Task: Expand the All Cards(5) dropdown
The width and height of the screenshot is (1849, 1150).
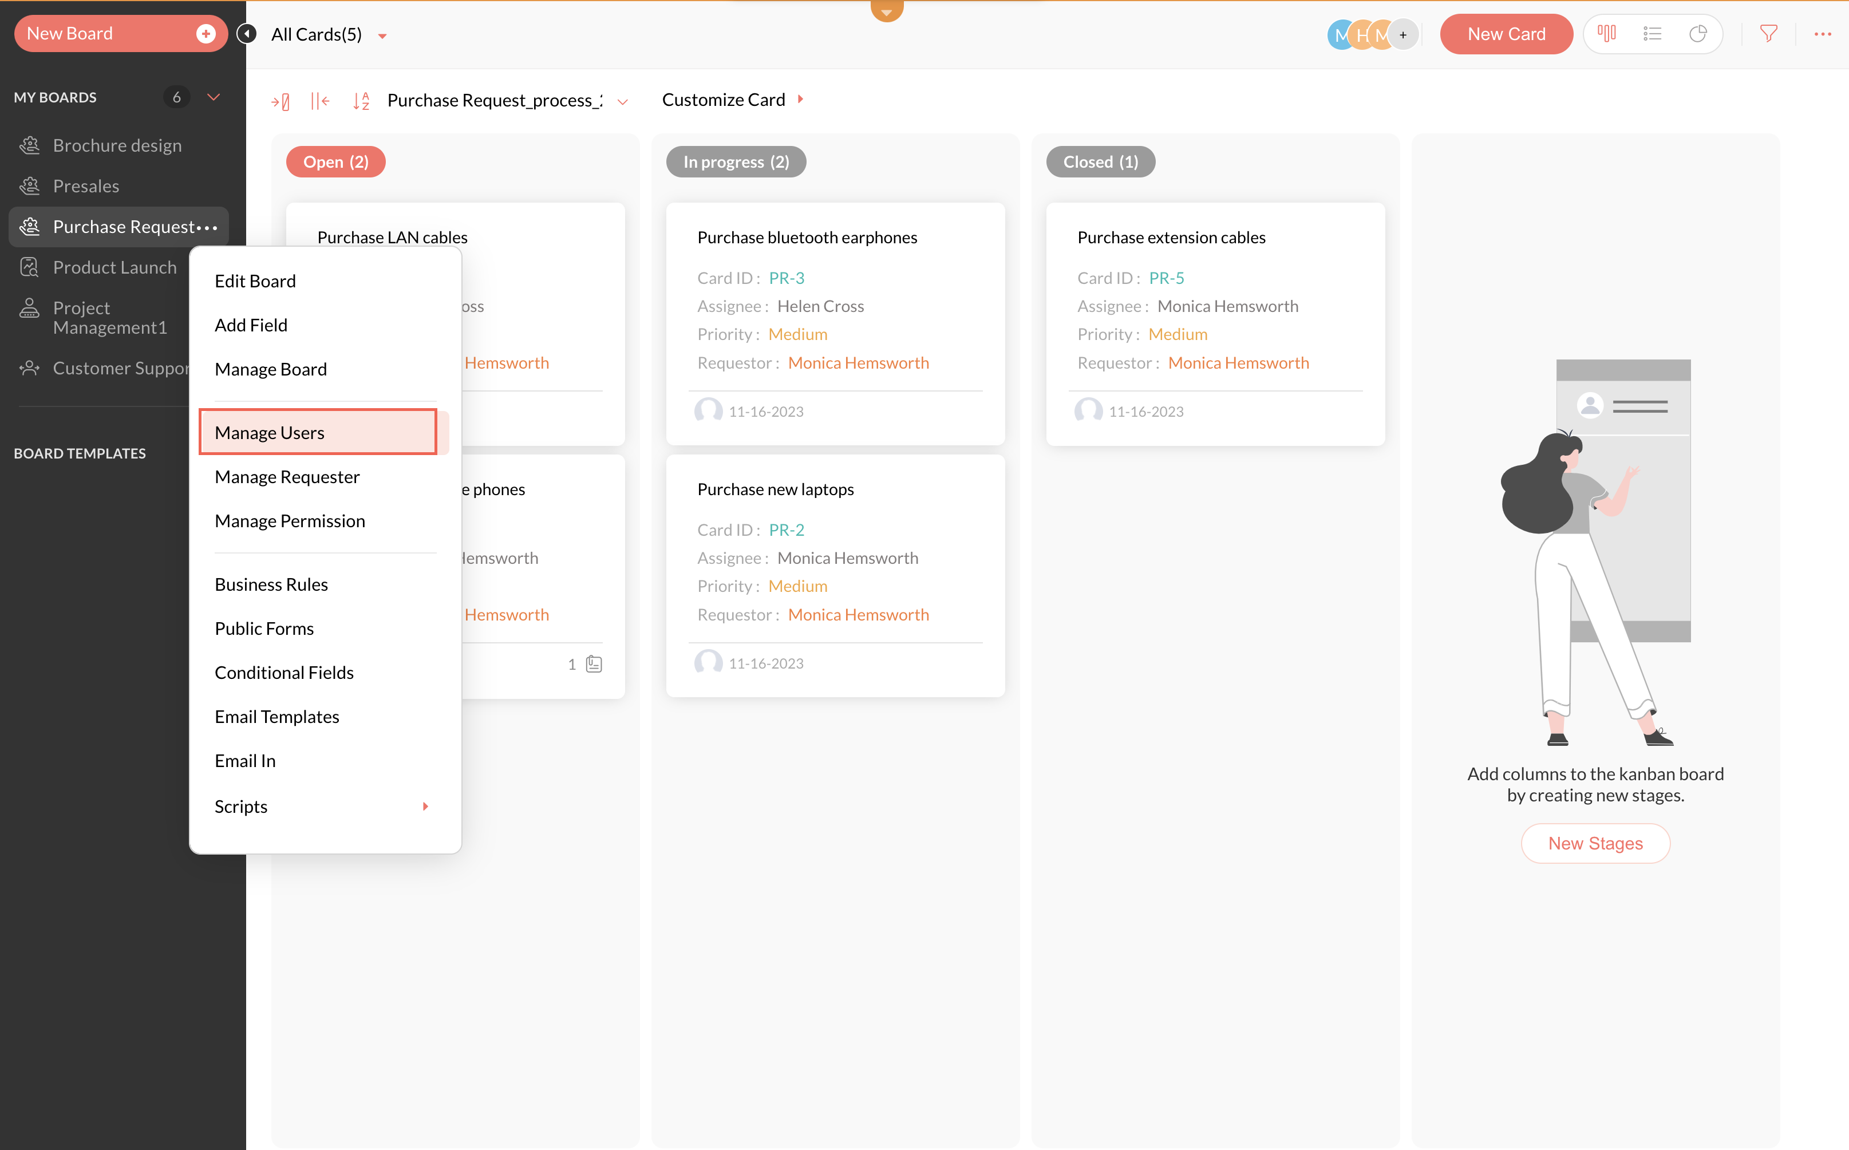Action: (x=382, y=35)
